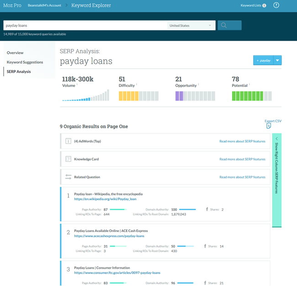The height and width of the screenshot is (286, 297).
Task: Click the info icon next to Difficulty
Action: click(x=137, y=84)
